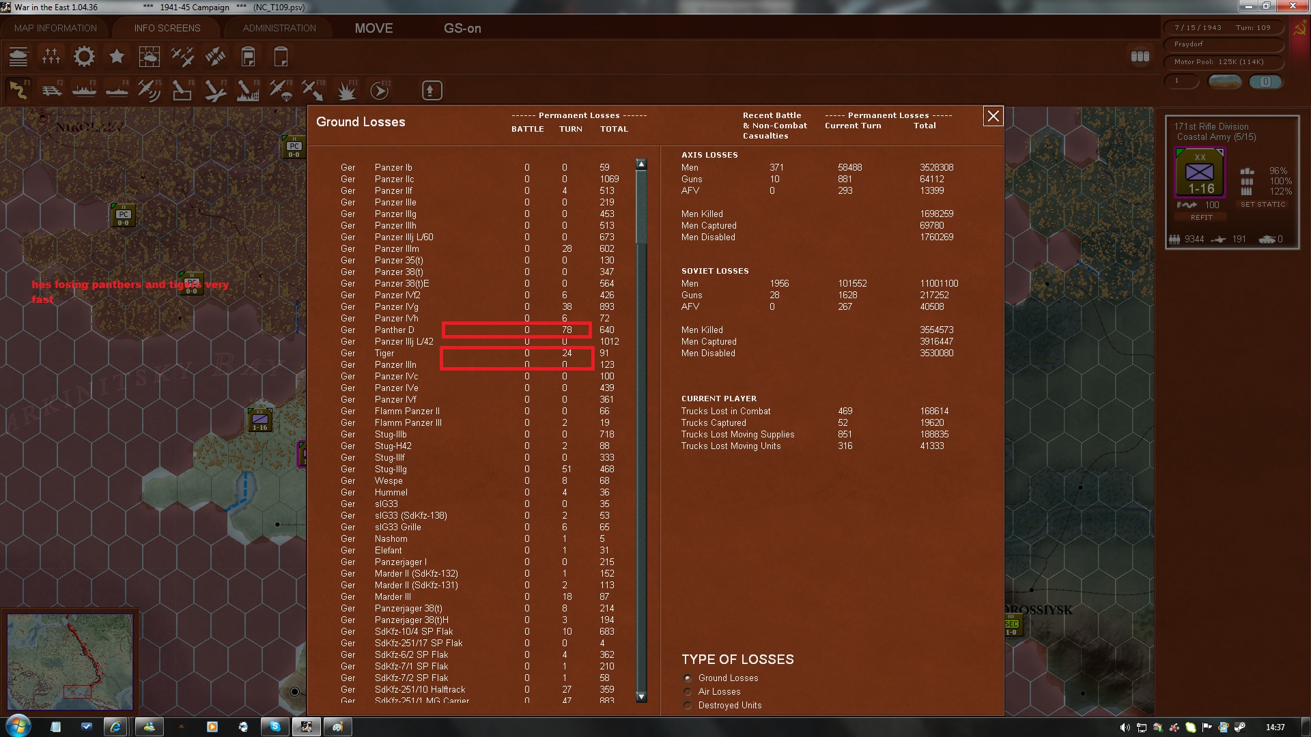Open the blank report document icon
This screenshot has width=1311, height=737.
(x=281, y=57)
